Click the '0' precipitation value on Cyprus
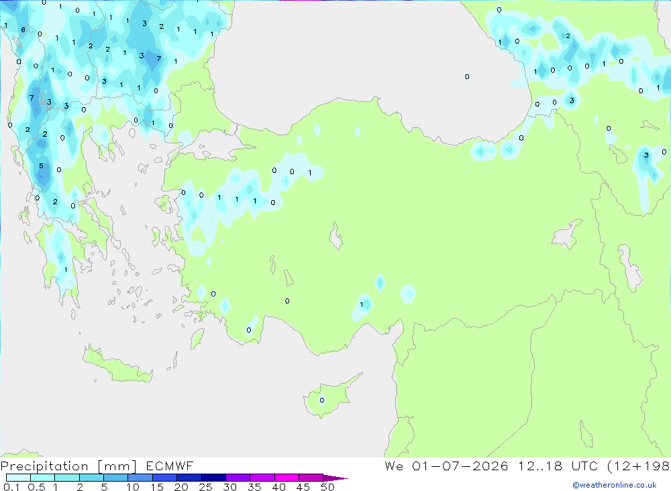 tap(322, 401)
